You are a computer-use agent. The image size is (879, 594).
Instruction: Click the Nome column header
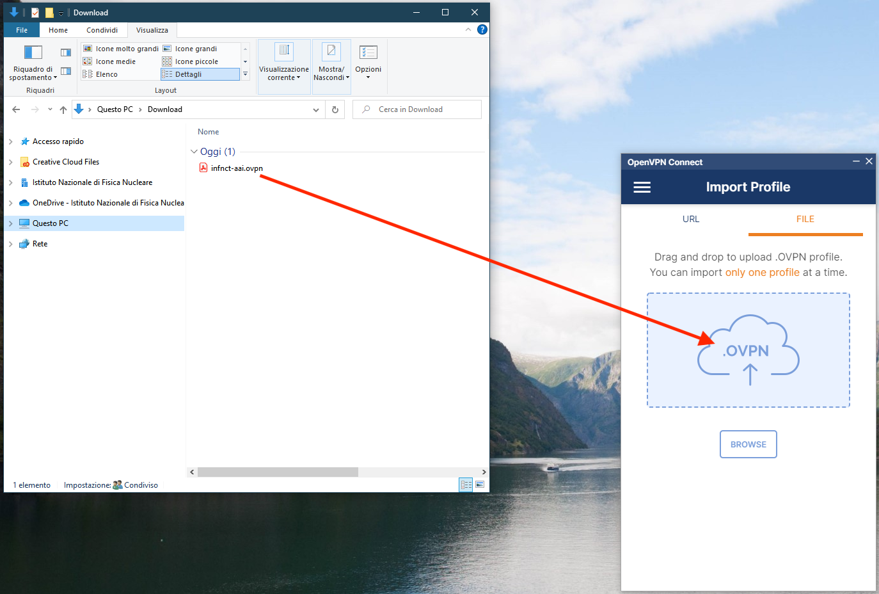[209, 132]
